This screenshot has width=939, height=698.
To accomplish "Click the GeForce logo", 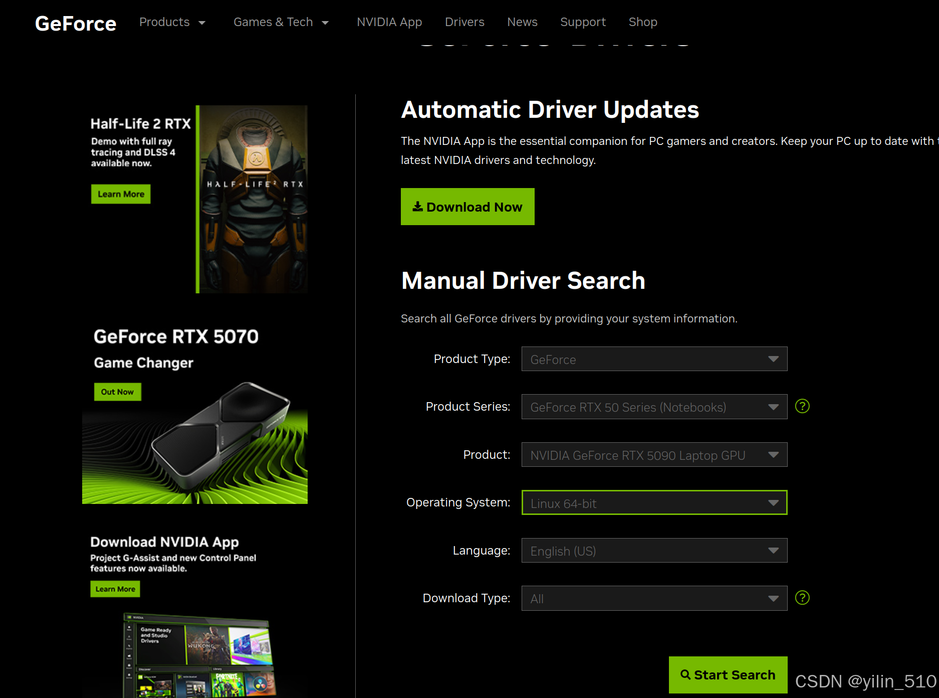I will tap(76, 23).
